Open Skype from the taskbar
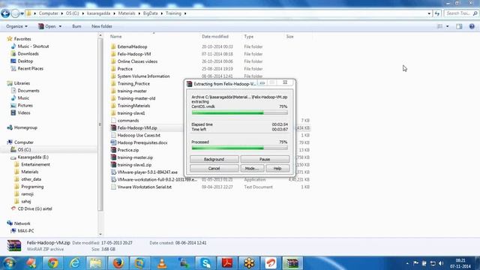The height and width of the screenshot is (270, 480). (205, 263)
